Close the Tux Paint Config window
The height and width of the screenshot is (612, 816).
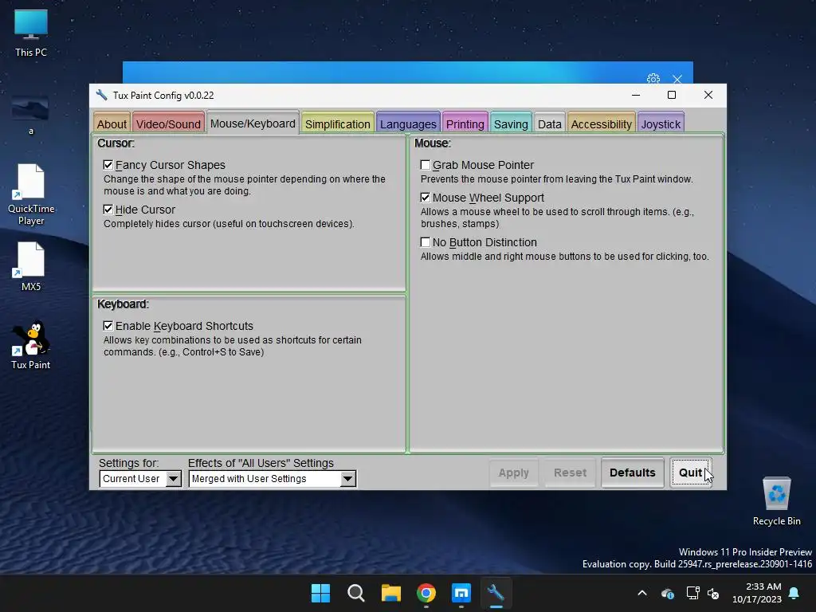pyautogui.click(x=708, y=96)
